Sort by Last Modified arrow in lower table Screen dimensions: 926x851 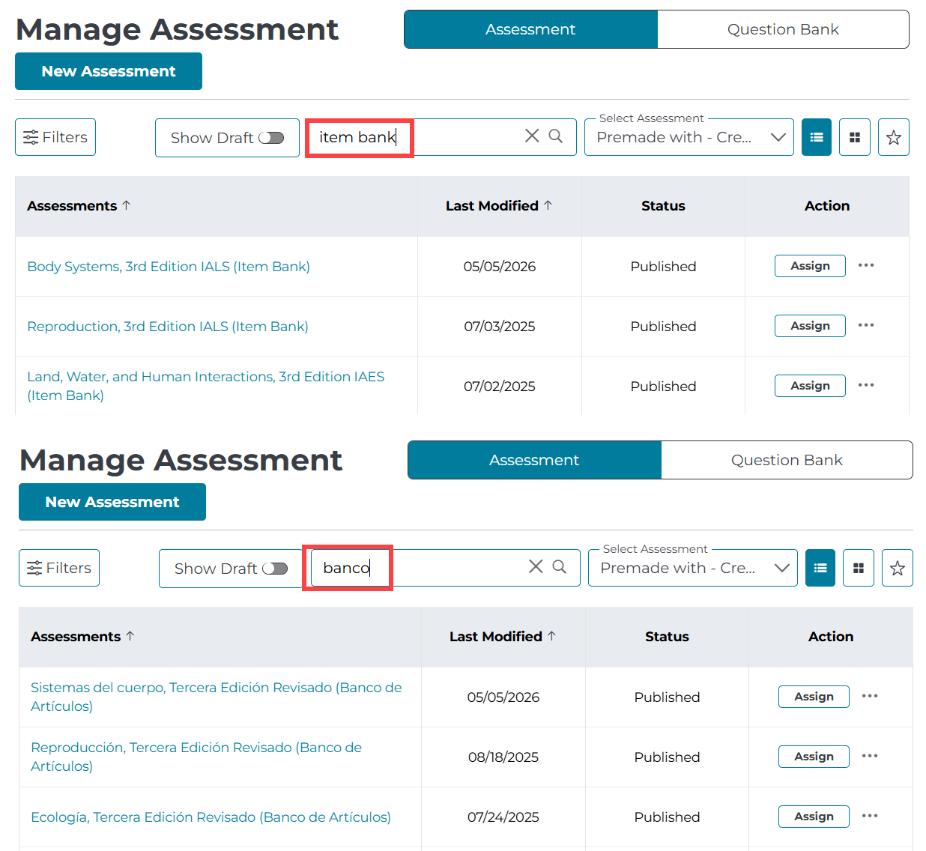coord(551,636)
